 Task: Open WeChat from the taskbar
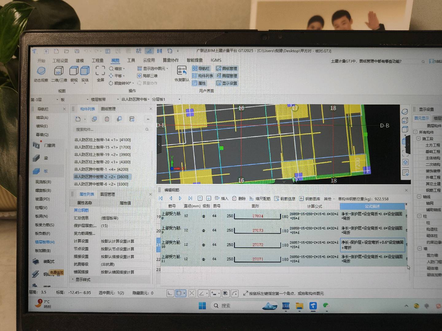(x=326, y=306)
